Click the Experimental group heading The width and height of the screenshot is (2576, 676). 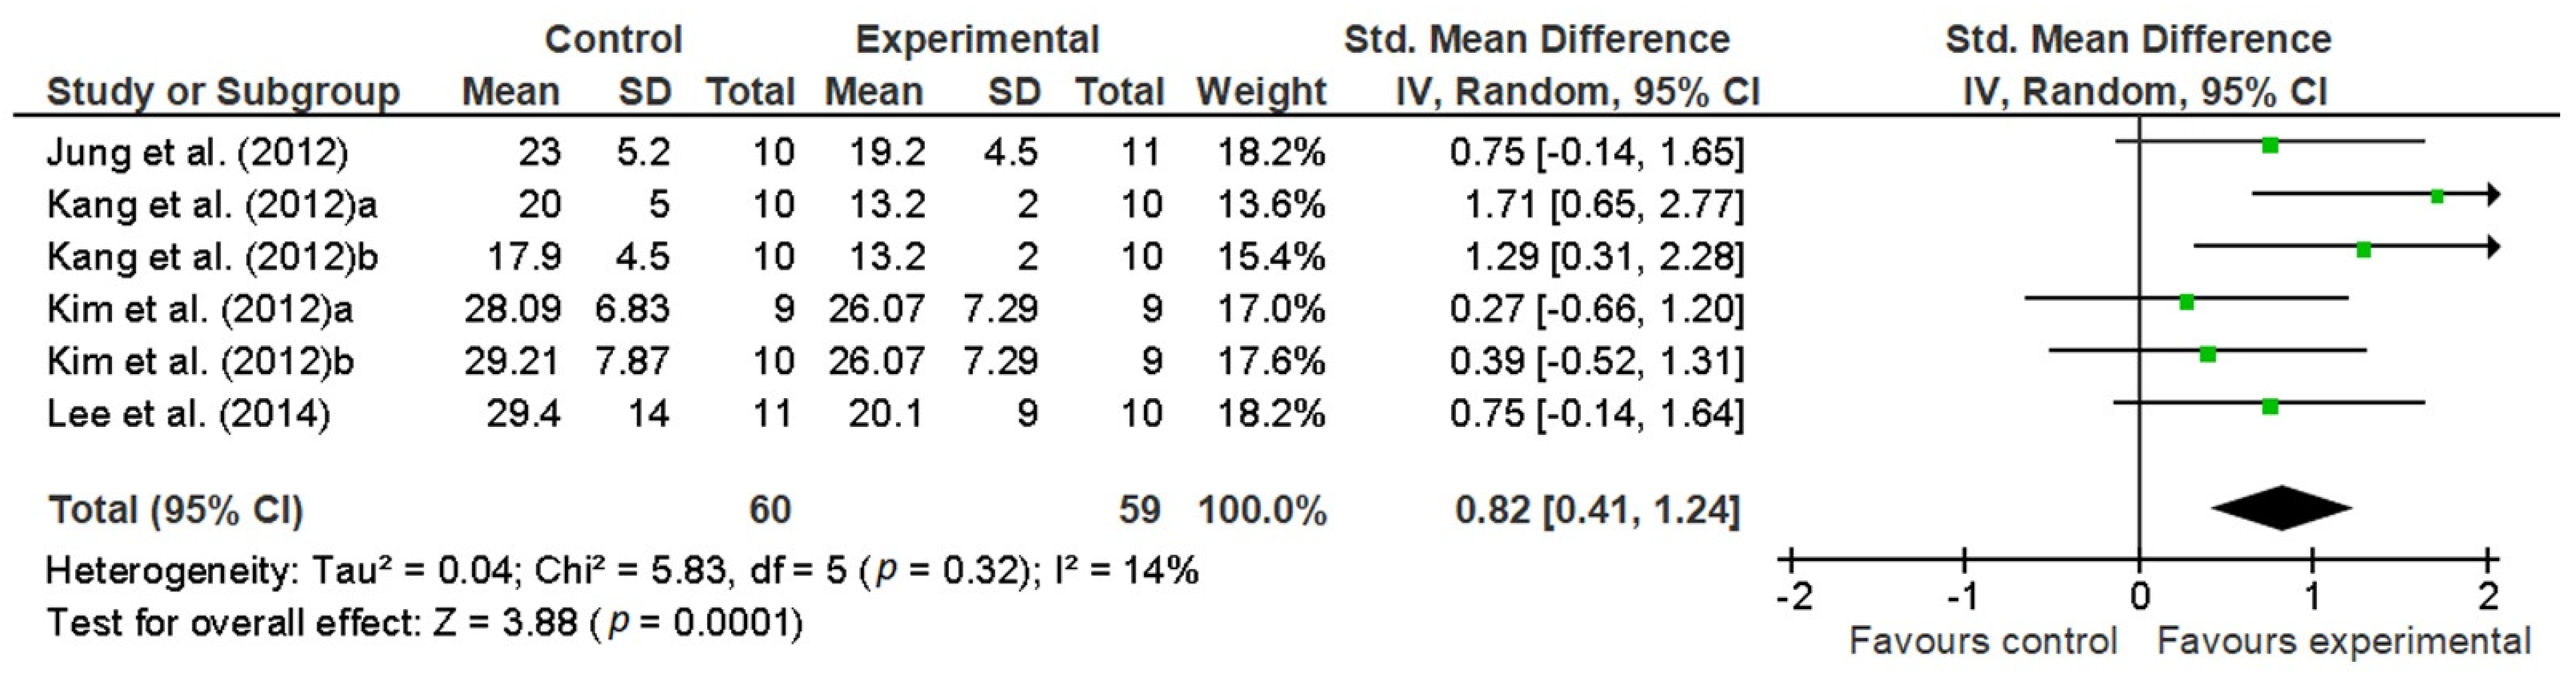coord(977,40)
